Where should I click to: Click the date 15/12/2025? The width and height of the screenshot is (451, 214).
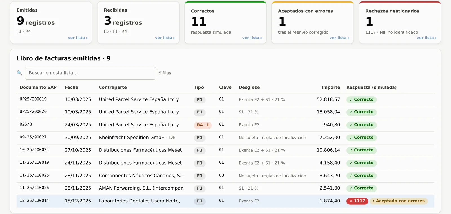(x=78, y=201)
